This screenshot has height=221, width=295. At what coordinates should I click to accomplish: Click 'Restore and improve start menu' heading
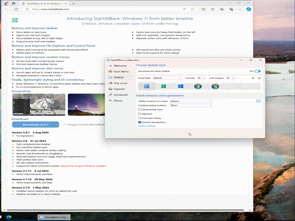[37, 69]
